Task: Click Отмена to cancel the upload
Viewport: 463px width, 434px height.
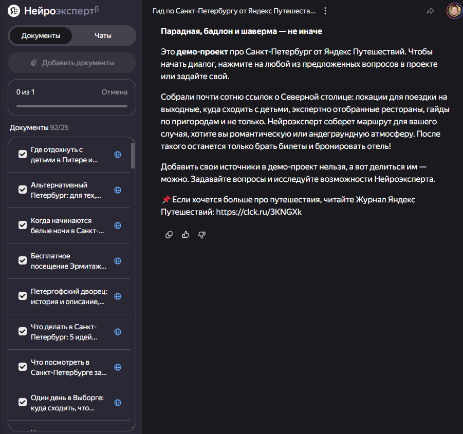Action: 114,92
